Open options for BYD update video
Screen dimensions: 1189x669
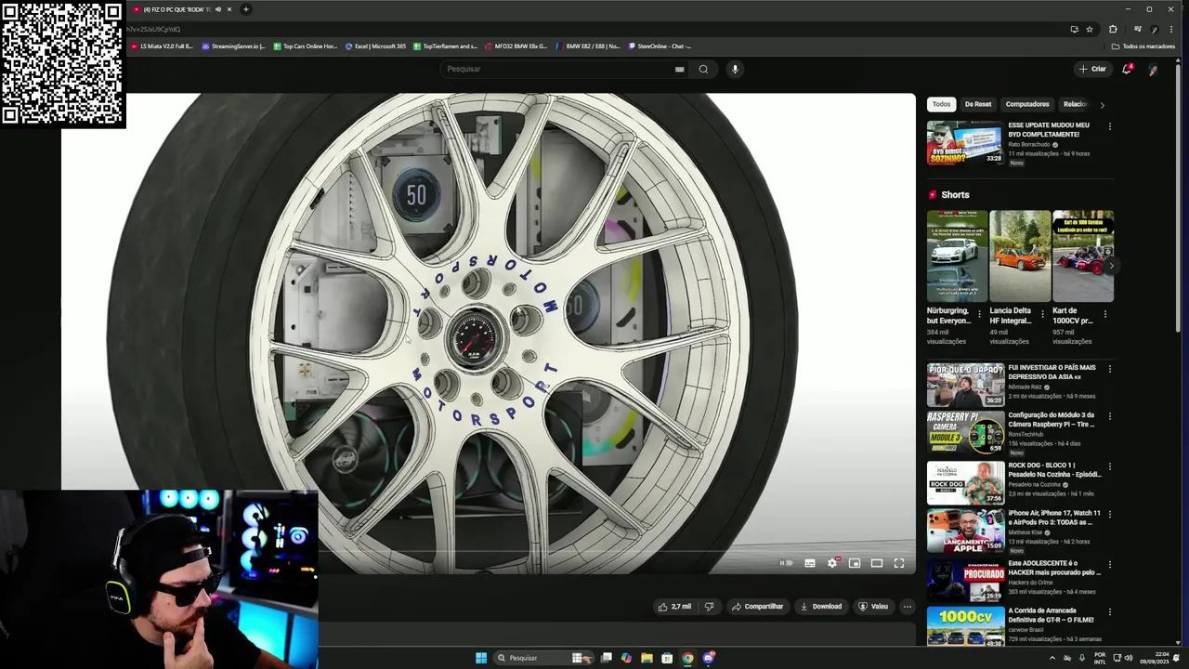click(1109, 126)
